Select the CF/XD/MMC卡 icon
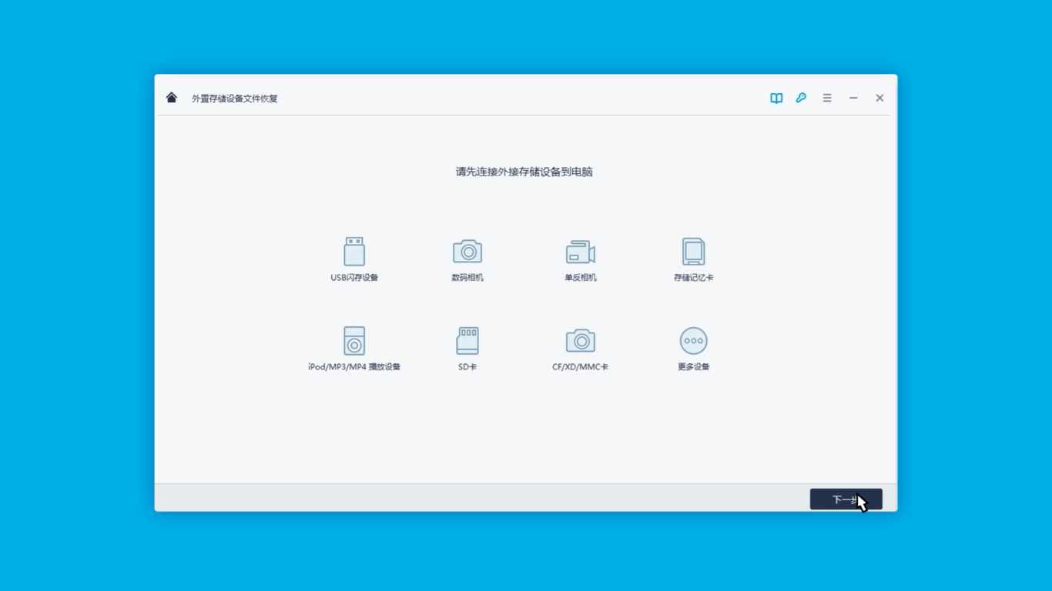The width and height of the screenshot is (1052, 591). 581,341
